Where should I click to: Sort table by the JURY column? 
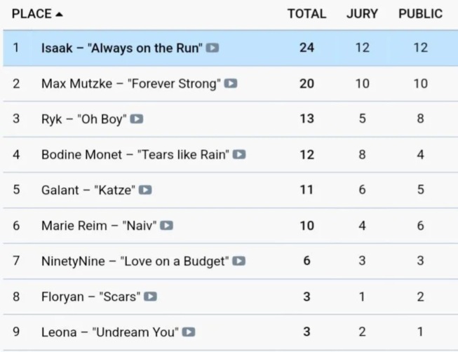pos(362,14)
